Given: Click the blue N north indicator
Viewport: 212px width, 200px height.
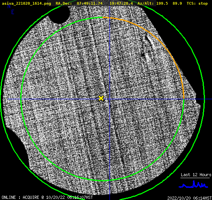Looking at the screenshot, I should tap(9, 6).
